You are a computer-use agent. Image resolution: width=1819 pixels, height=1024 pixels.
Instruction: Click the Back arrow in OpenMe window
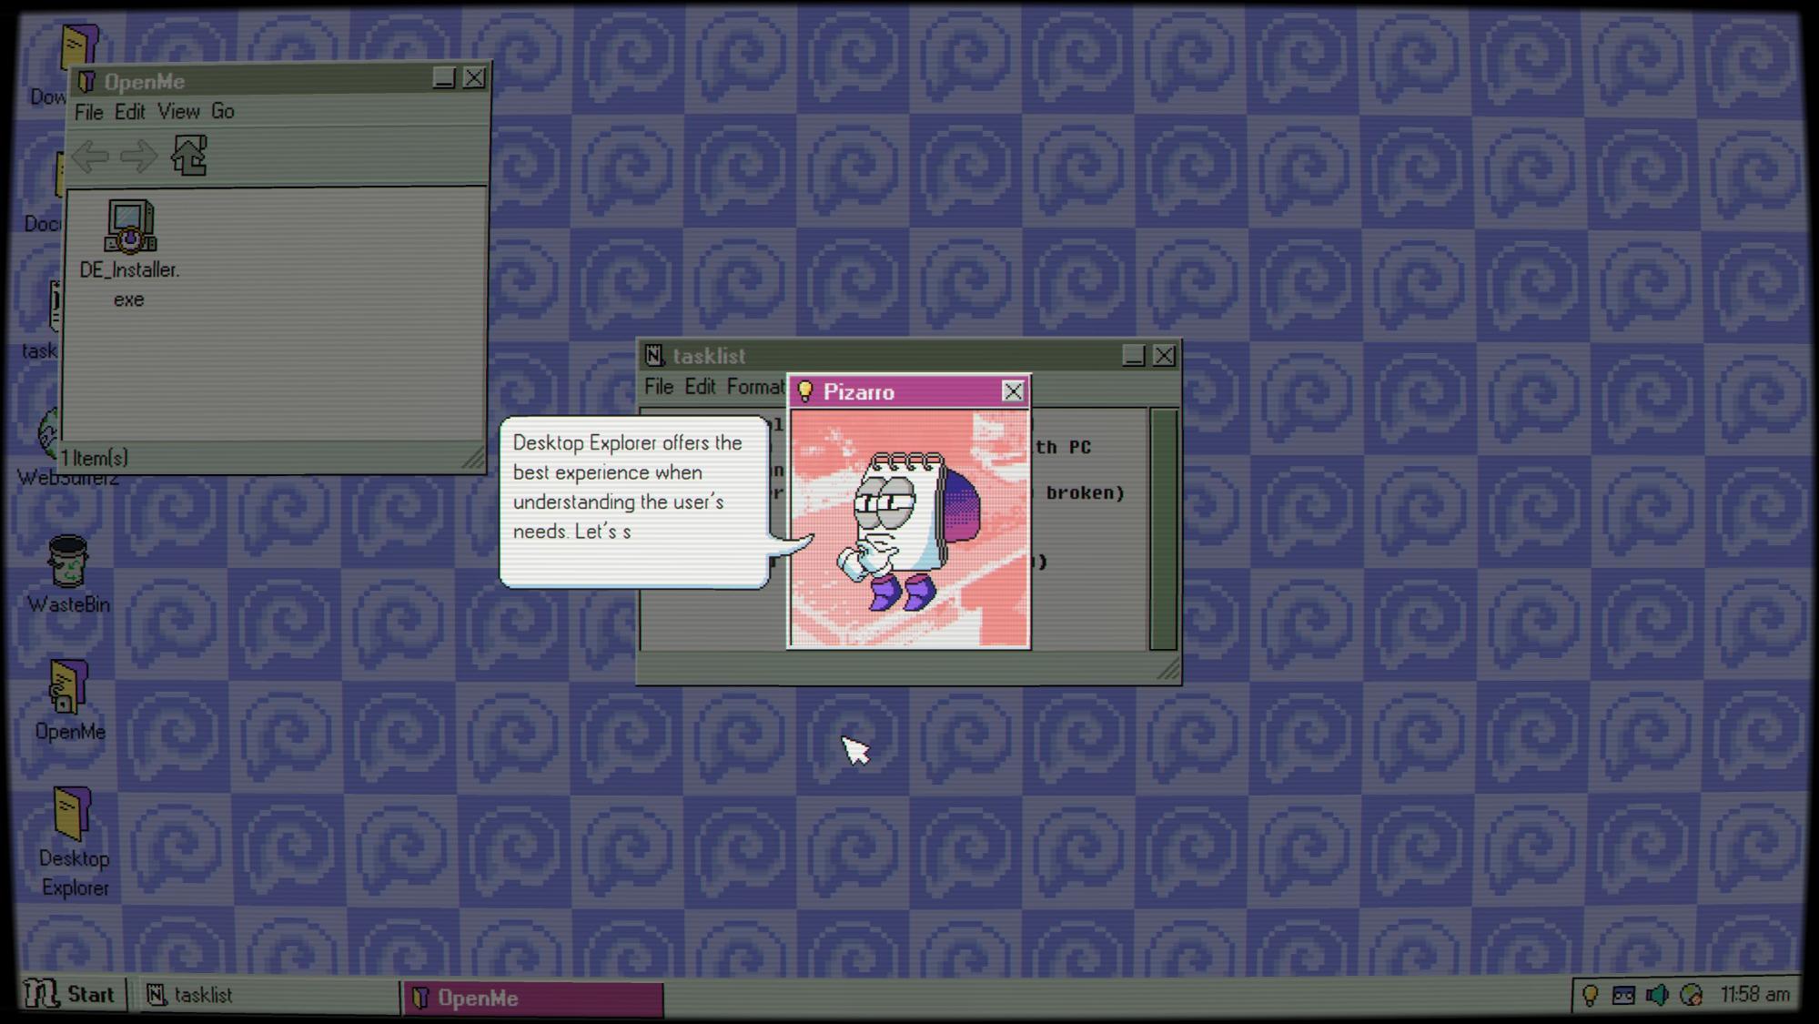coord(91,156)
